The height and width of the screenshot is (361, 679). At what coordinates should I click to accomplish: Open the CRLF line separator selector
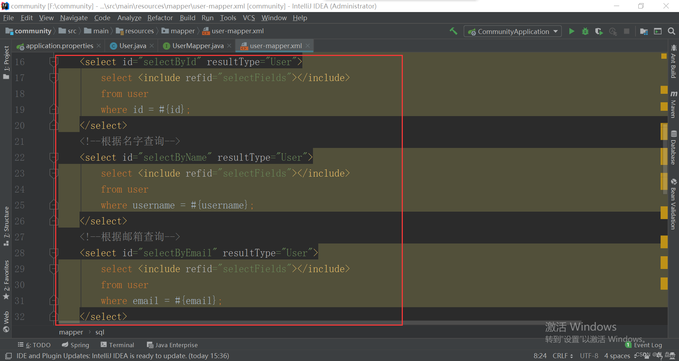point(563,356)
